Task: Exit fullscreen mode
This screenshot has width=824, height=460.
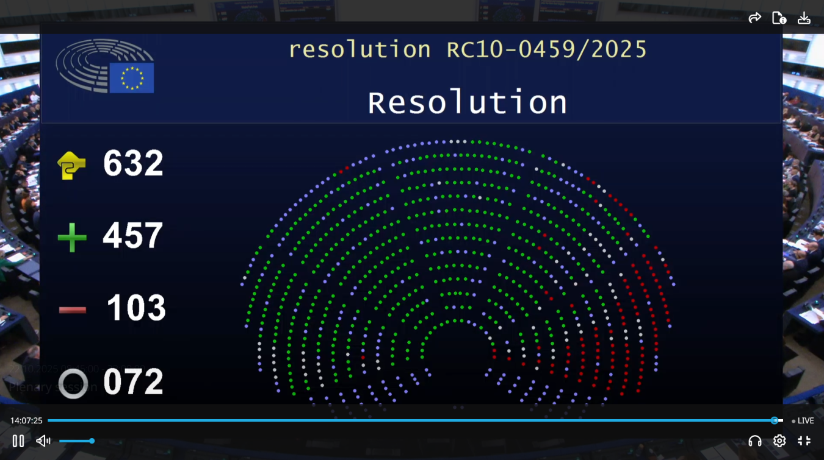Action: pyautogui.click(x=804, y=441)
